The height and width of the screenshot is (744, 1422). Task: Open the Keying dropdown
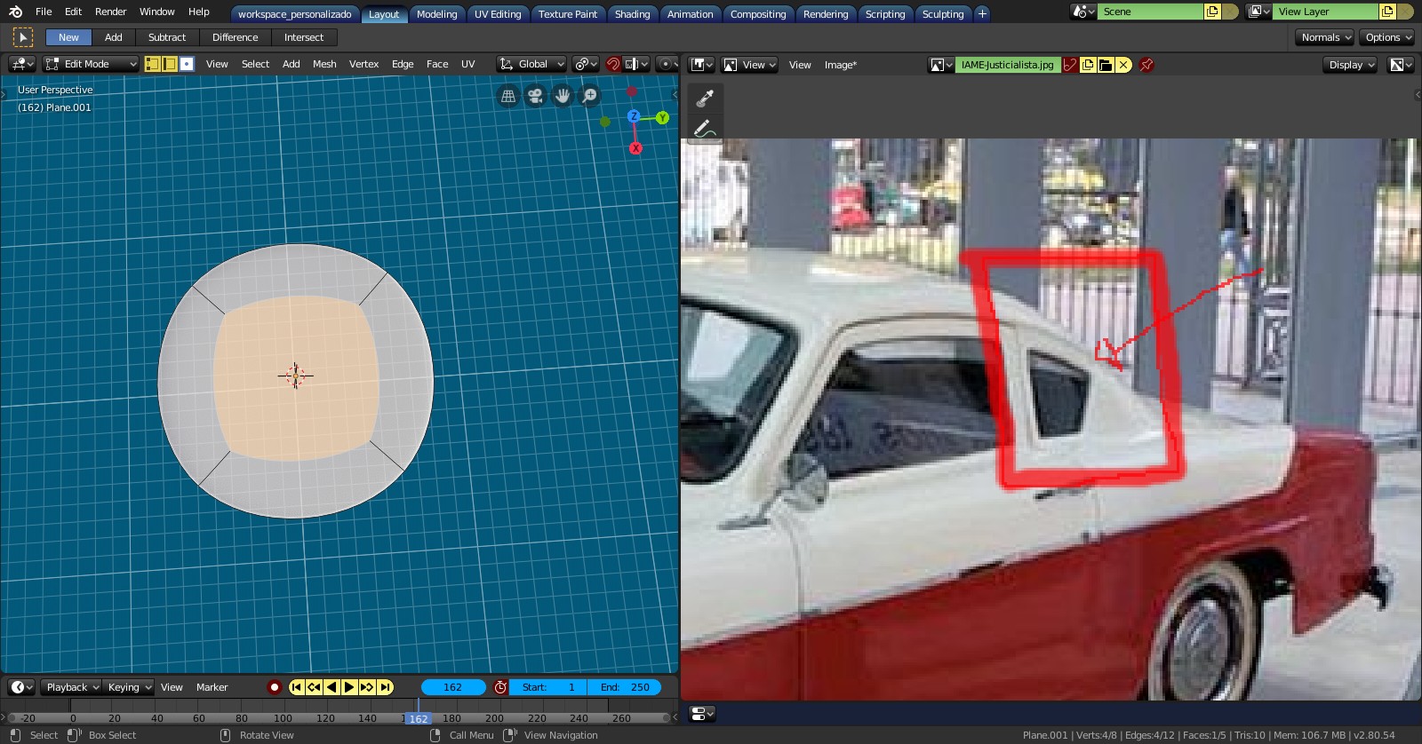pyautogui.click(x=128, y=687)
